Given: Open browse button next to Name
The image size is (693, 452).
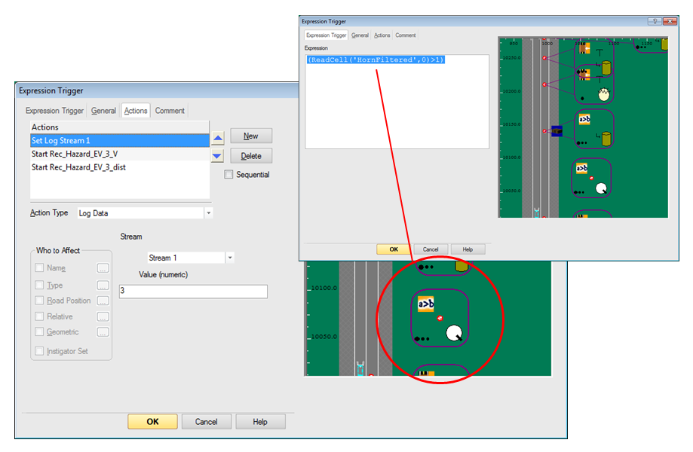Looking at the screenshot, I should click(x=103, y=268).
